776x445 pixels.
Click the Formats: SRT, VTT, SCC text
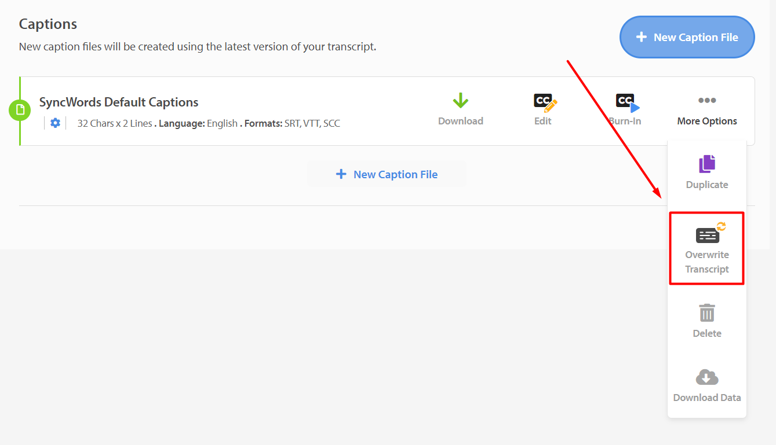pos(292,123)
